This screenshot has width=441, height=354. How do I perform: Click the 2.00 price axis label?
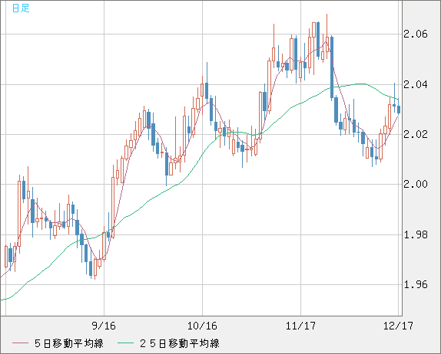[416, 185]
